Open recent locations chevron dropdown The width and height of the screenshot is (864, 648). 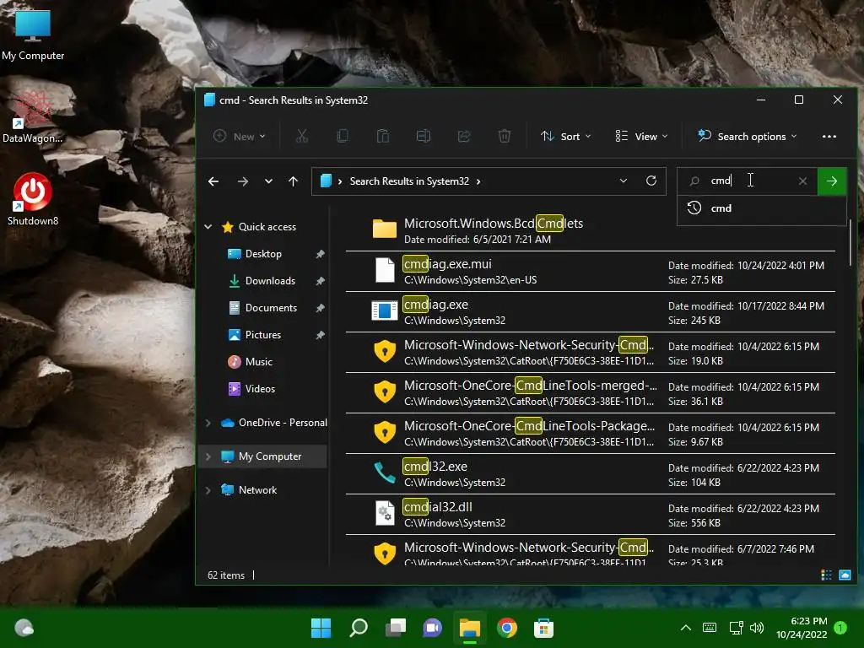coord(268,181)
